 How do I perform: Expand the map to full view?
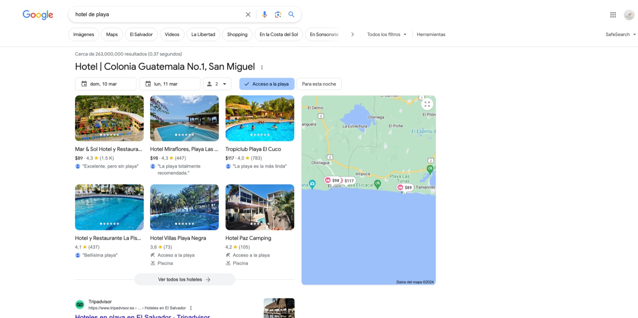coord(427,104)
